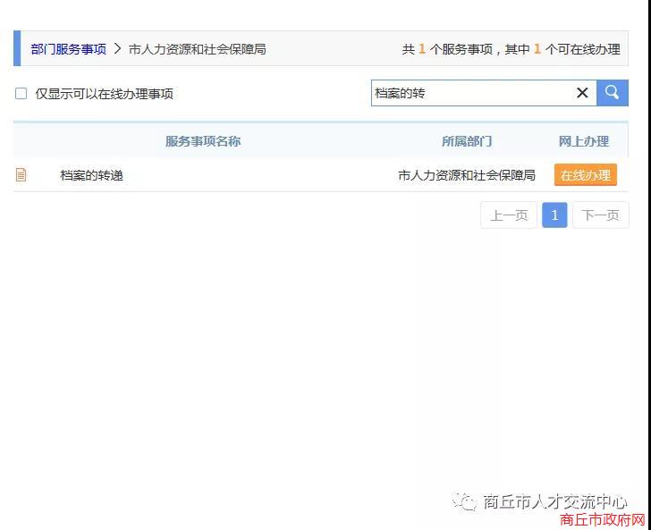The image size is (651, 530).
Task: Go to previous page with 上一页
Action: (x=509, y=215)
